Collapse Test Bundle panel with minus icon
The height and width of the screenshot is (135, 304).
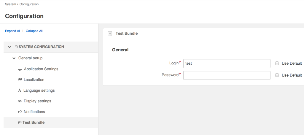coord(110,34)
